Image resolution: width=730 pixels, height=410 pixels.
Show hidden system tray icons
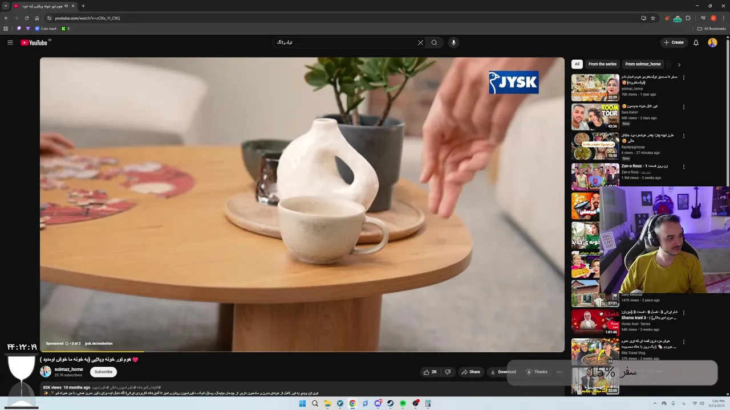[655, 404]
